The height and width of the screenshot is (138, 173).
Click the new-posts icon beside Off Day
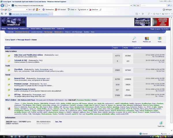pyautogui.click(x=9, y=95)
